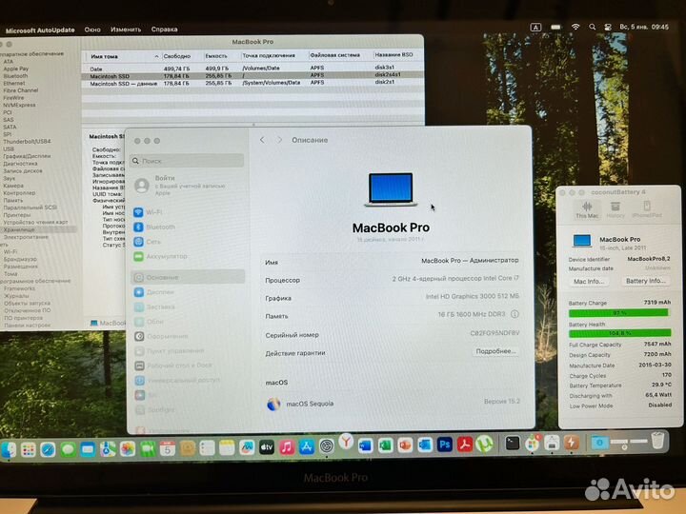Launch Yandex Browser from the Dock
Screen dimensions: 686x514
(x=346, y=443)
